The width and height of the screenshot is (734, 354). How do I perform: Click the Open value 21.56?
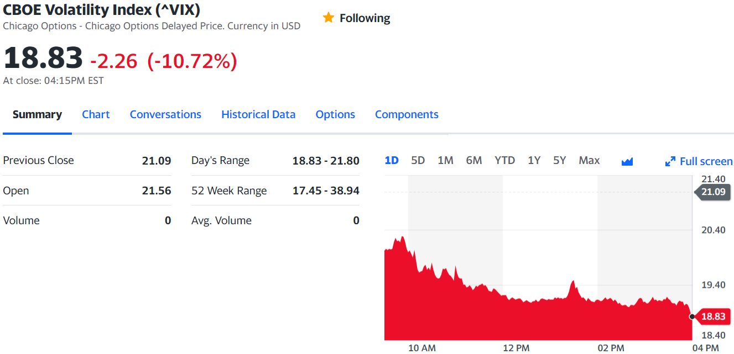157,191
